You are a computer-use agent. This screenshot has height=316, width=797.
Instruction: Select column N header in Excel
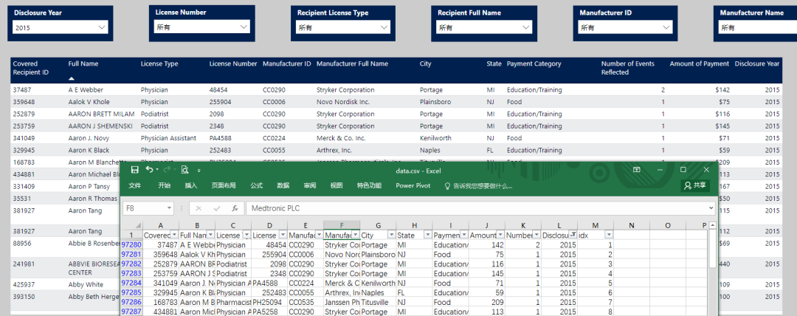click(x=632, y=225)
